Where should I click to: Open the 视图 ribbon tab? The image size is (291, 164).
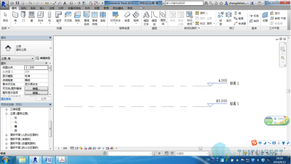coord(97,8)
